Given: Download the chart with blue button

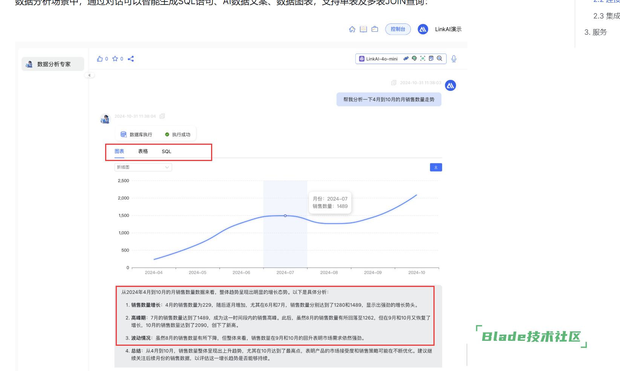Looking at the screenshot, I should tap(436, 167).
